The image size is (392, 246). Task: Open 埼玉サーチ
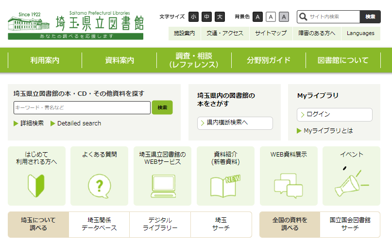coord(221,224)
